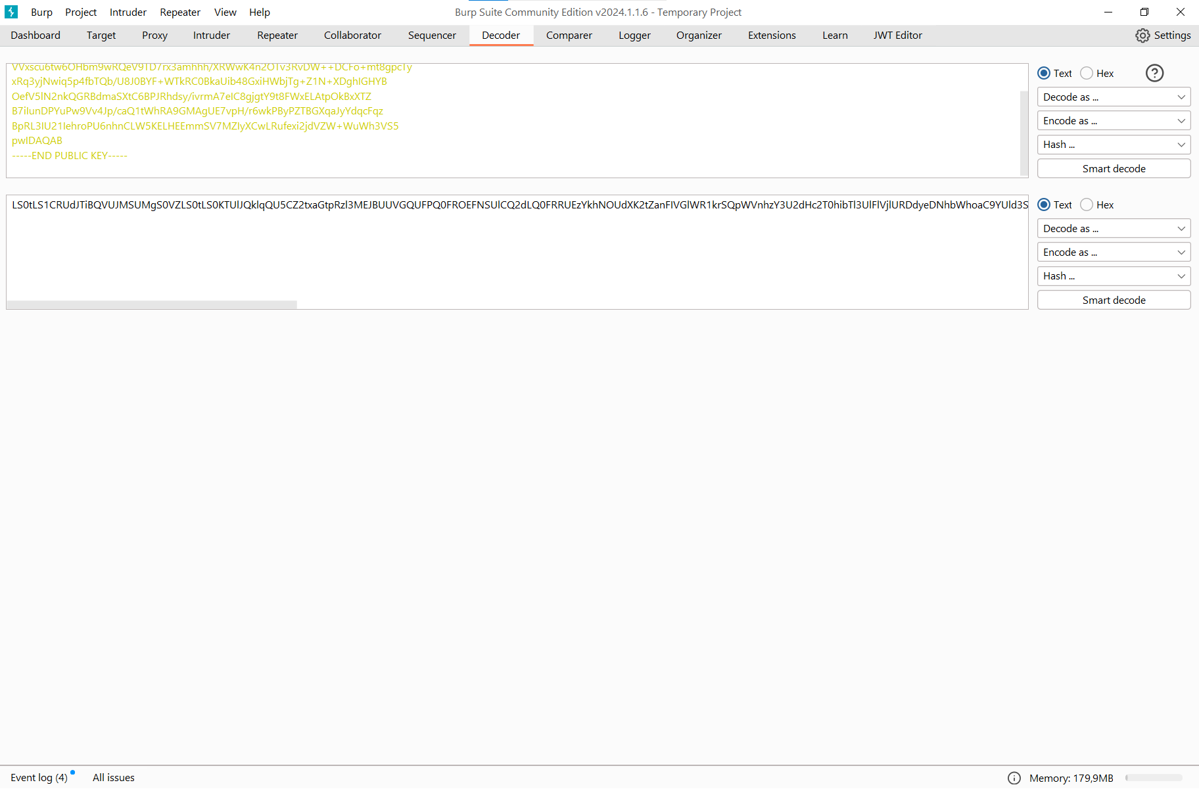Open All issues in status bar
Image resolution: width=1199 pixels, height=789 pixels.
114,778
